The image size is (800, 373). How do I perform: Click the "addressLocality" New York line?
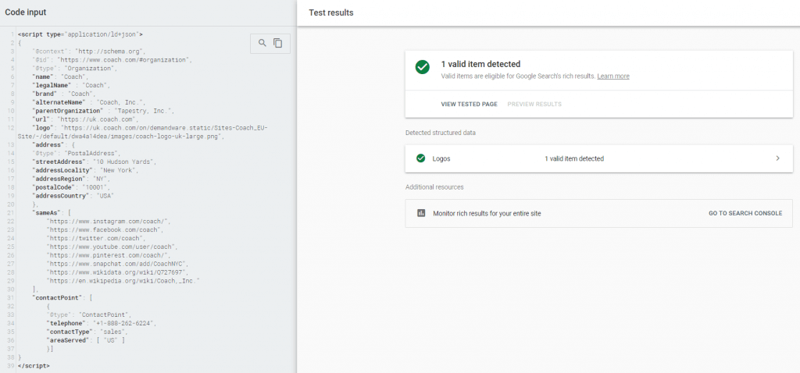click(x=86, y=170)
